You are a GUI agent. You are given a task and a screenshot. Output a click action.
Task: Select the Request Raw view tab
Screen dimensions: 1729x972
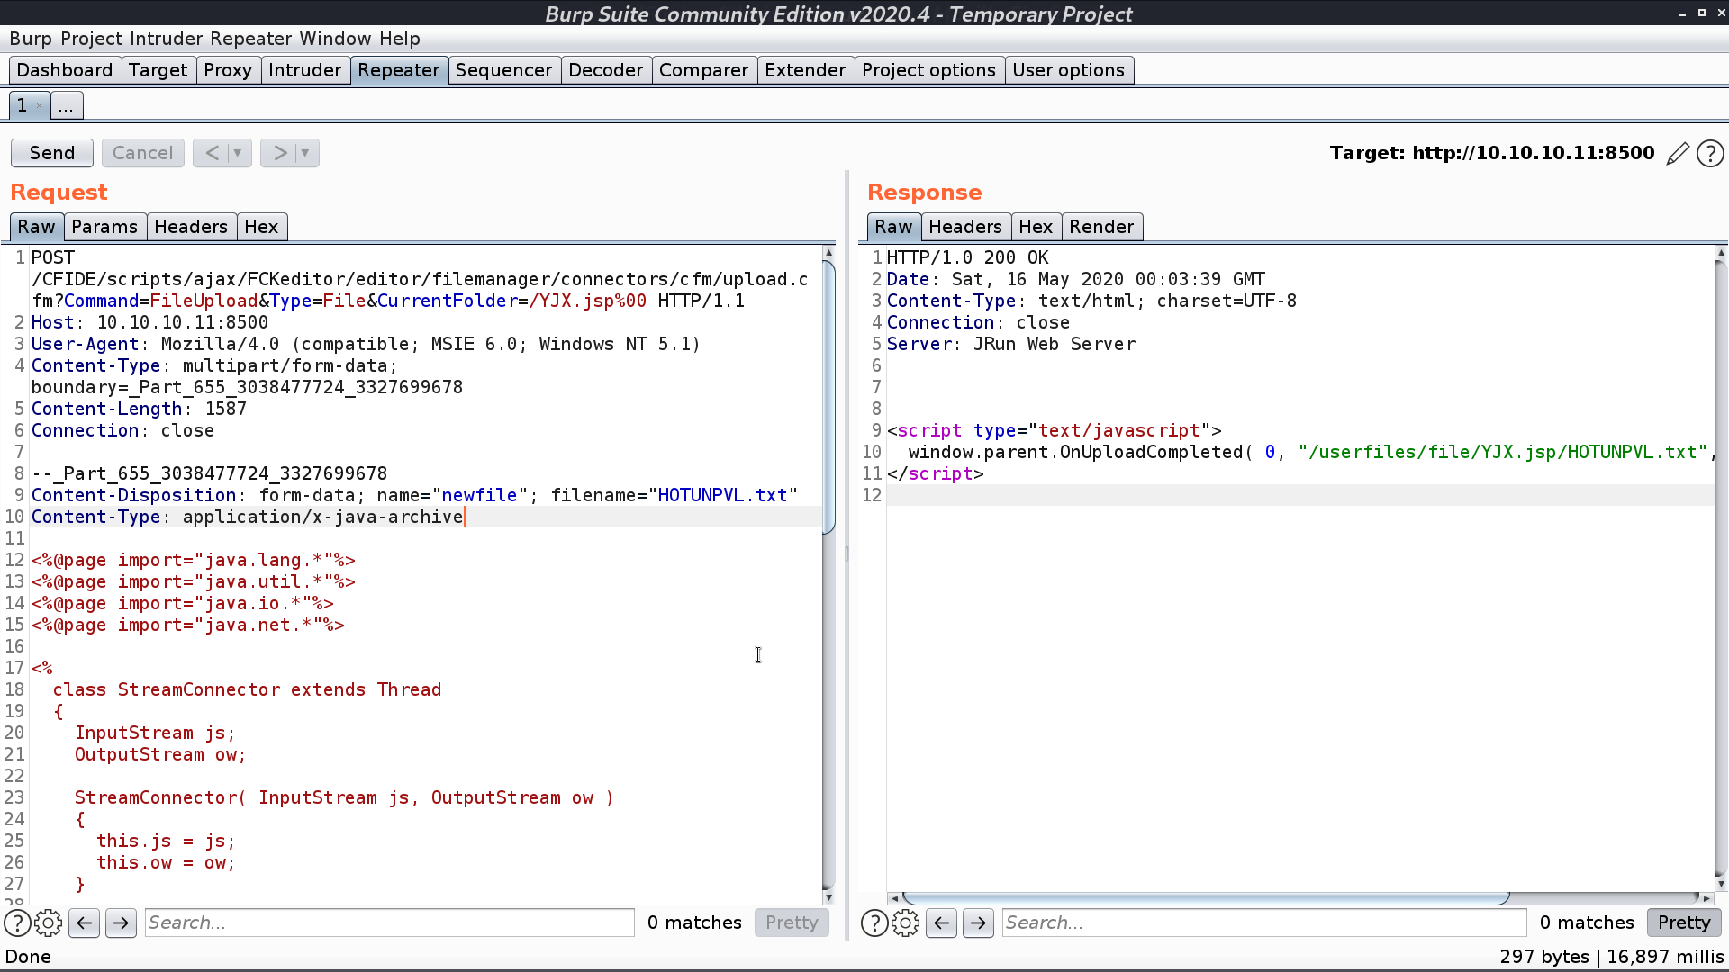coord(37,227)
